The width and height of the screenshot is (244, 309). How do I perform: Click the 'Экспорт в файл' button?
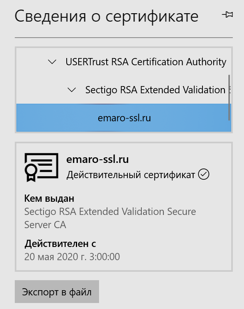[57, 292]
